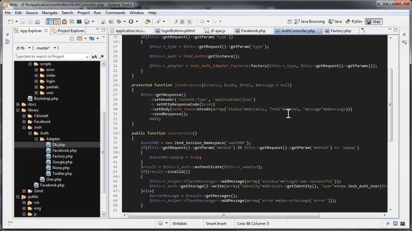The image size is (412, 231).
Task: Maximize the App Explorer panel
Action: 104,30
